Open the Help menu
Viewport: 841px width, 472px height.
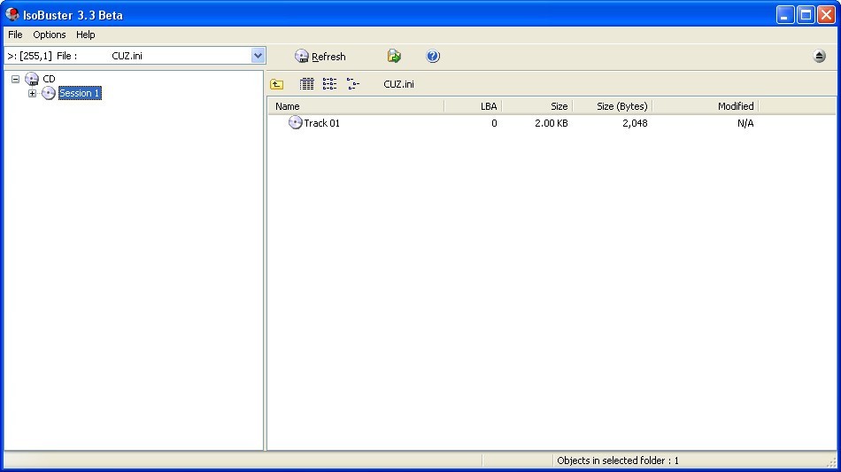click(85, 35)
